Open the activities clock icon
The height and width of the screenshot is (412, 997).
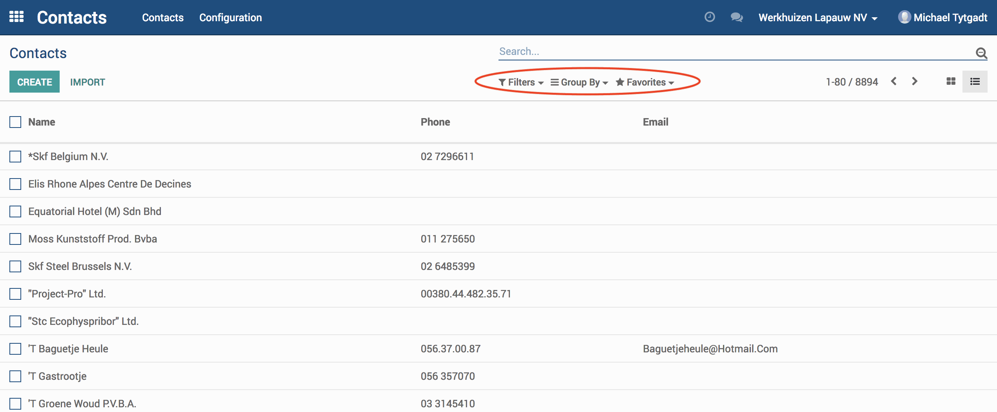(710, 17)
